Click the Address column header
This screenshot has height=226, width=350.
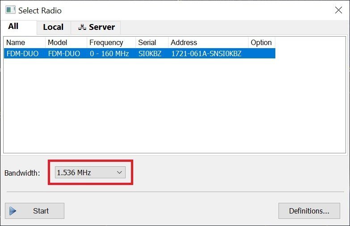pyautogui.click(x=208, y=42)
